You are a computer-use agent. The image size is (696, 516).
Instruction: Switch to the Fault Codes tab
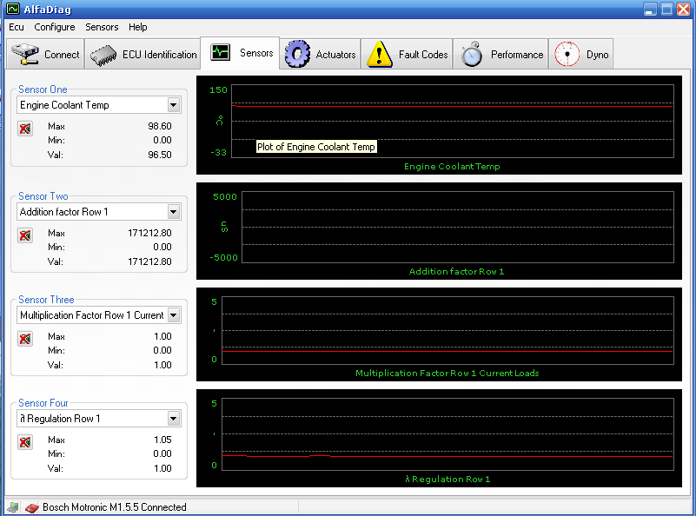[x=422, y=54]
